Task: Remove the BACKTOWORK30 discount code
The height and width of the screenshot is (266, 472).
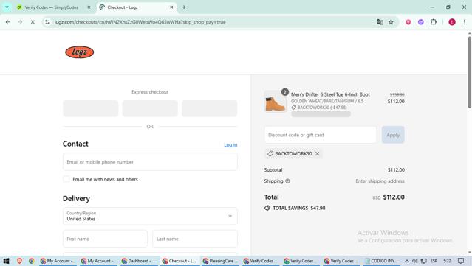Action: point(318,154)
